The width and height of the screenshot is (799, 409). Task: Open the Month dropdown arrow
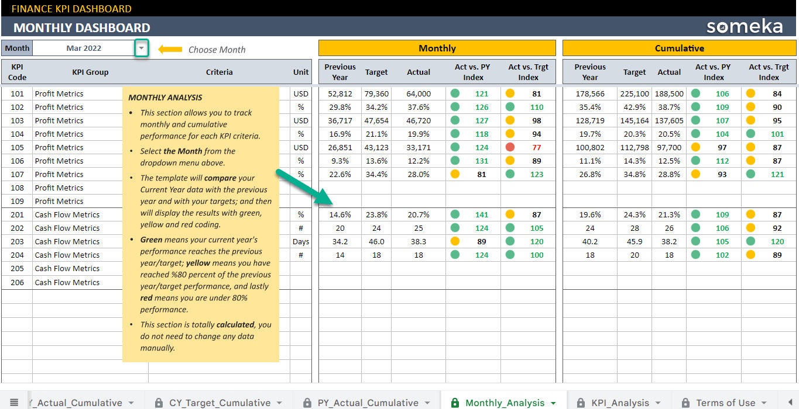142,48
